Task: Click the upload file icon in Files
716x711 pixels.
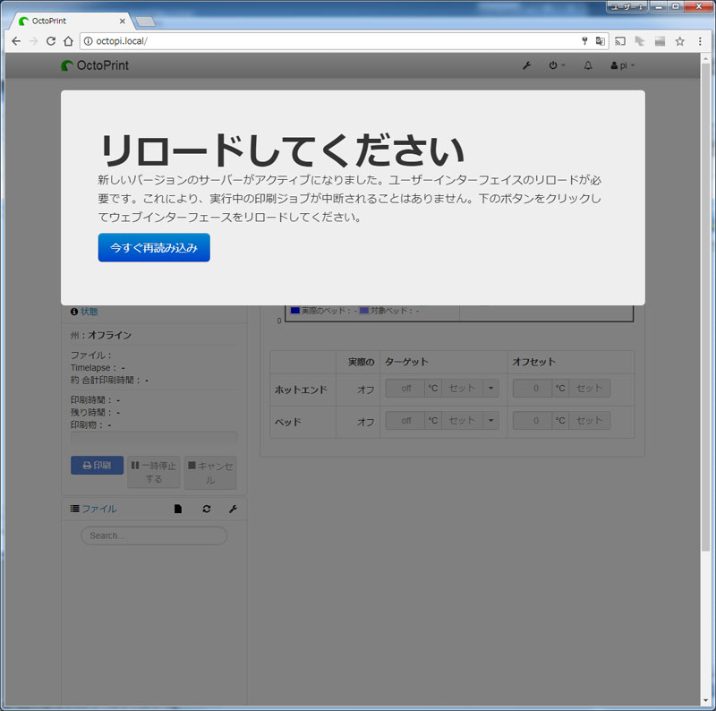Action: coord(178,509)
